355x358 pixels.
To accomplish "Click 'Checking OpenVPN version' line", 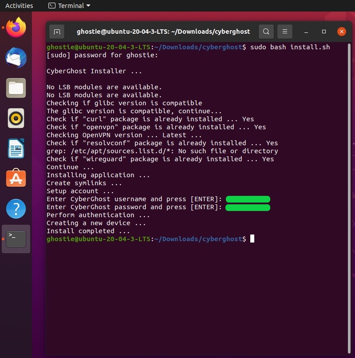I will click(x=124, y=135).
